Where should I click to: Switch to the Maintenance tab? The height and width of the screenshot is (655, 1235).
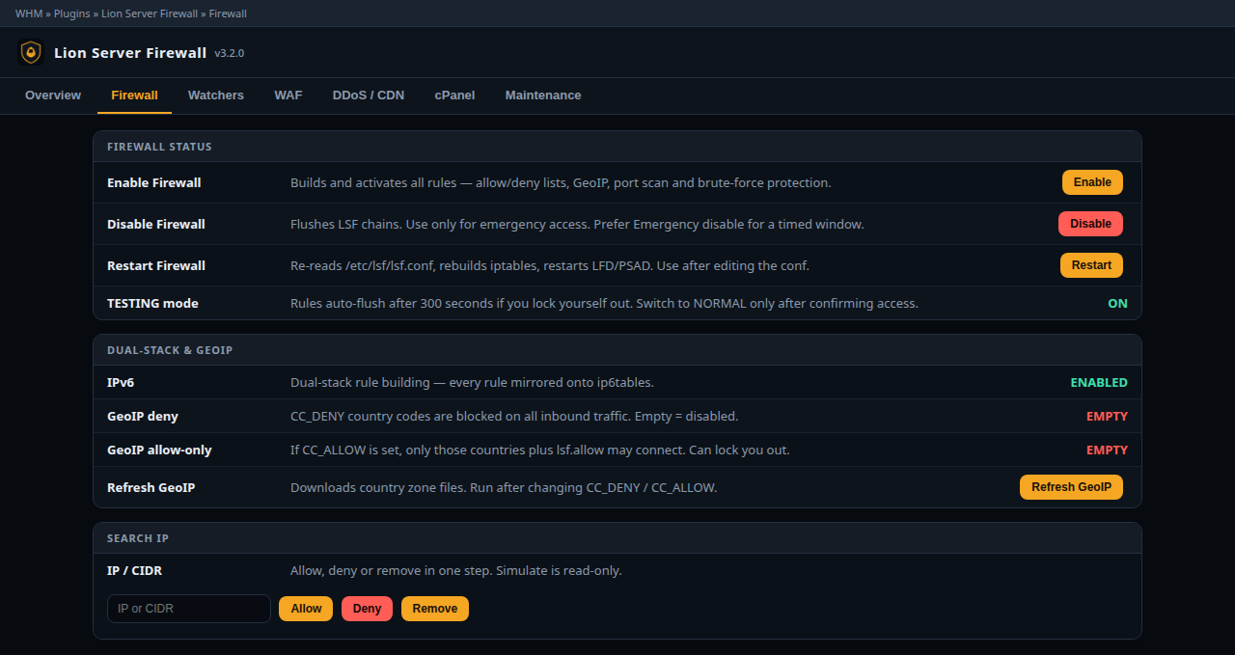pos(543,96)
